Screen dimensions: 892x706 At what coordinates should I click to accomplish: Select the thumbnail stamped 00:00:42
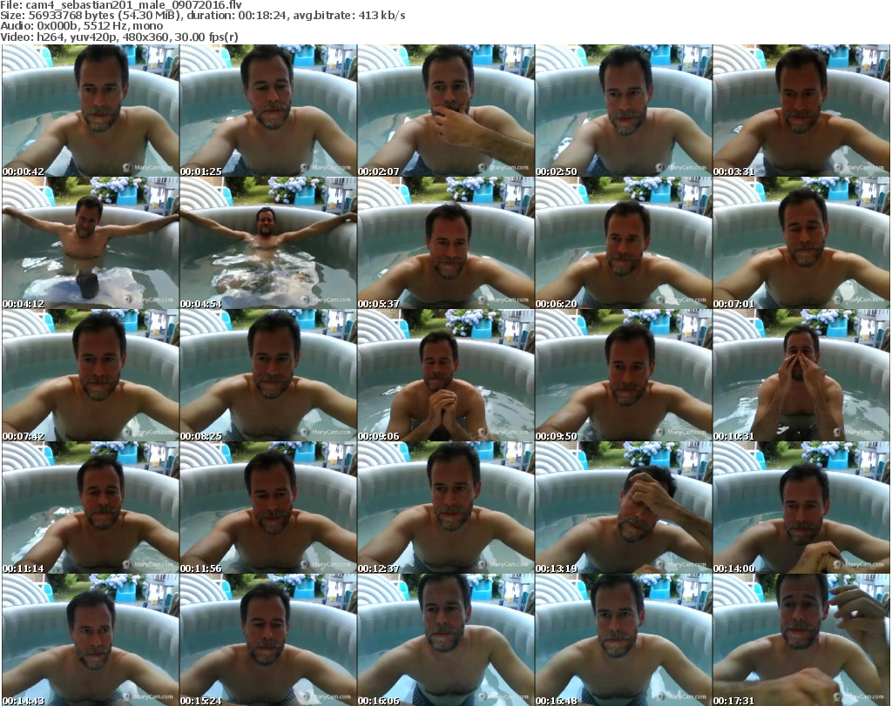pos(91,111)
